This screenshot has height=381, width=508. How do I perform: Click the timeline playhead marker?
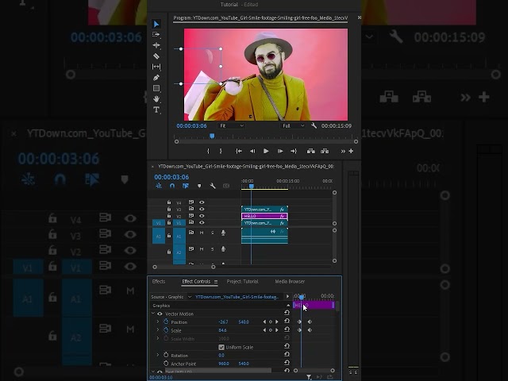click(252, 187)
